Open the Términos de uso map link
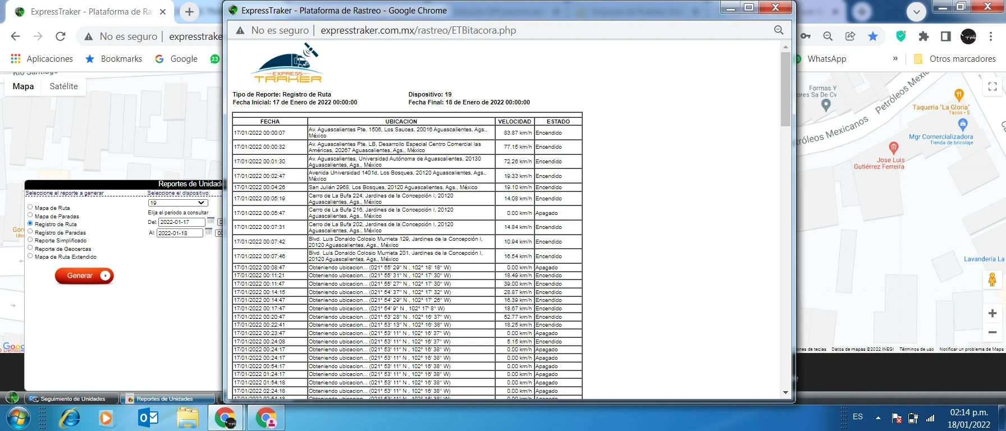1006x431 pixels. [x=916, y=349]
